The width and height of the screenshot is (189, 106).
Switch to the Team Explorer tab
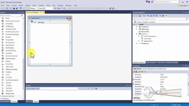(151, 62)
